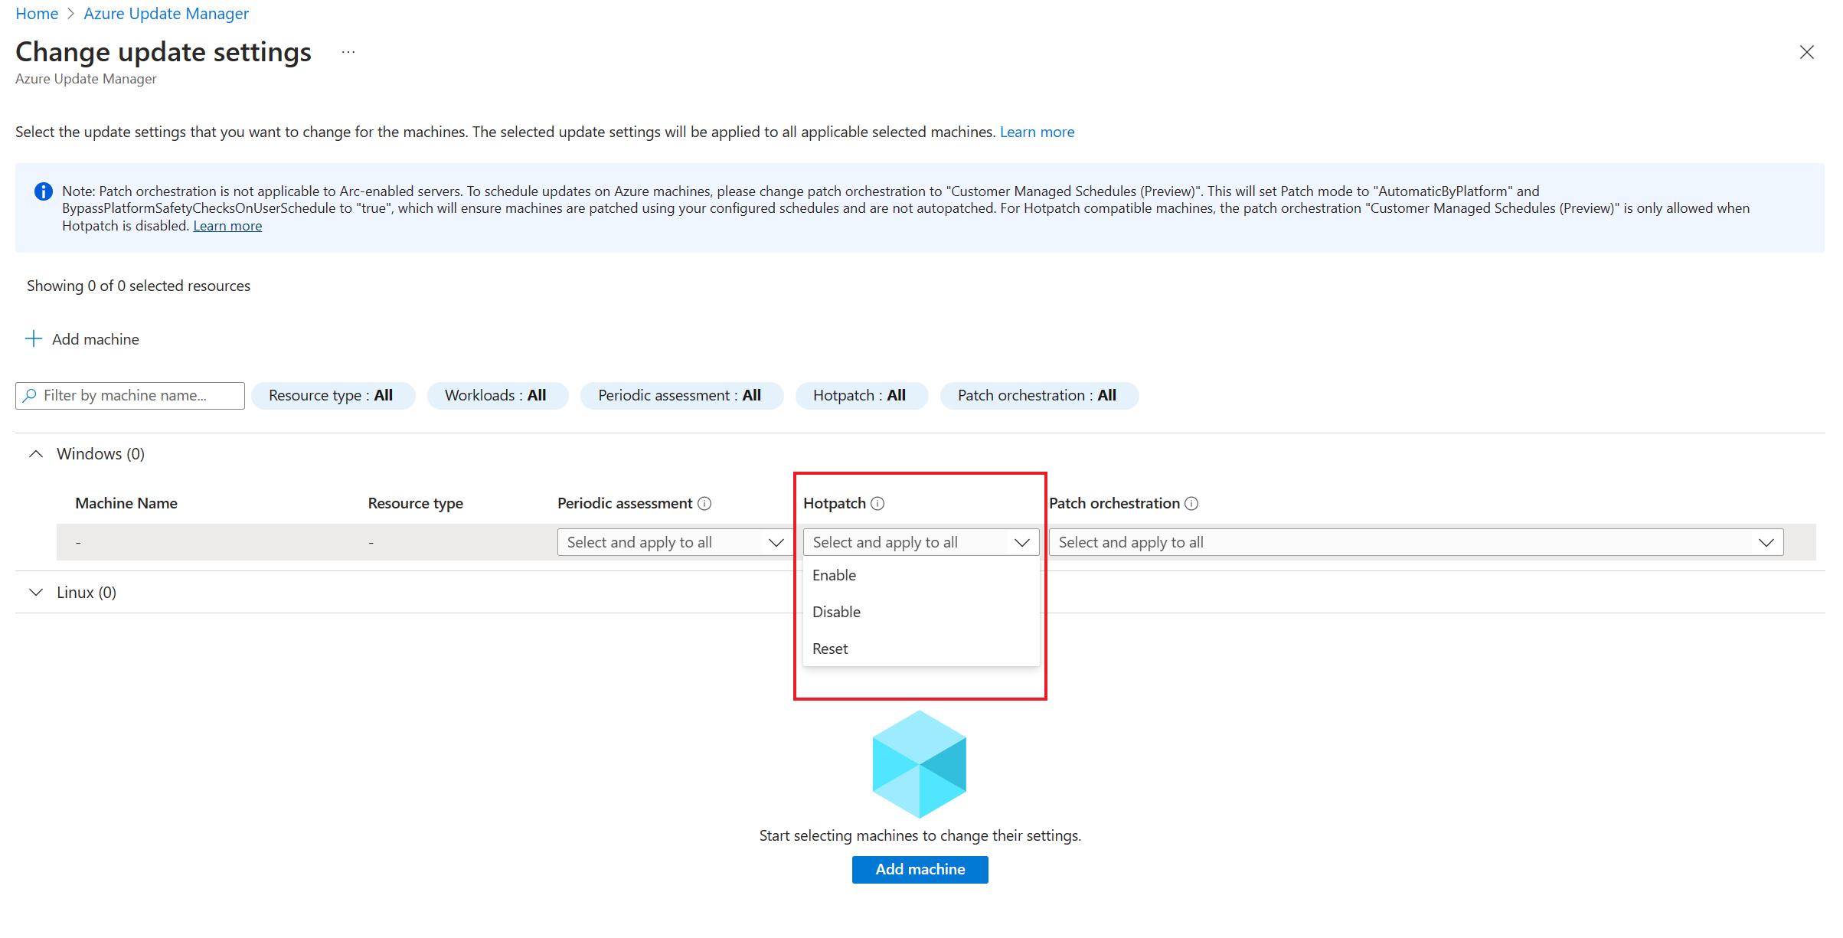Click the Home breadcrumb navigation icon
The image size is (1843, 938).
coord(34,13)
